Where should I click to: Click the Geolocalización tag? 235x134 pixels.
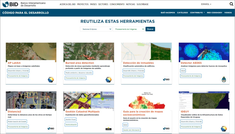point(71,124)
